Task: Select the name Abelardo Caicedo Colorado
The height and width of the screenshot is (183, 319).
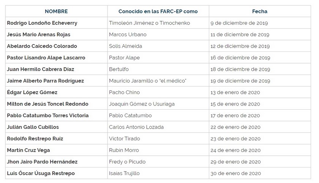Action: [42, 46]
